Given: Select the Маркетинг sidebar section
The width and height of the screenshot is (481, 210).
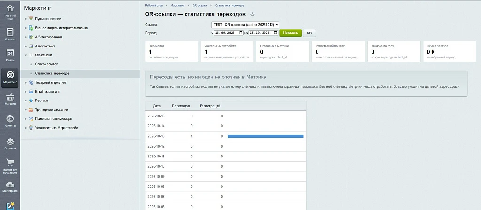Looking at the screenshot, I should tap(10, 78).
